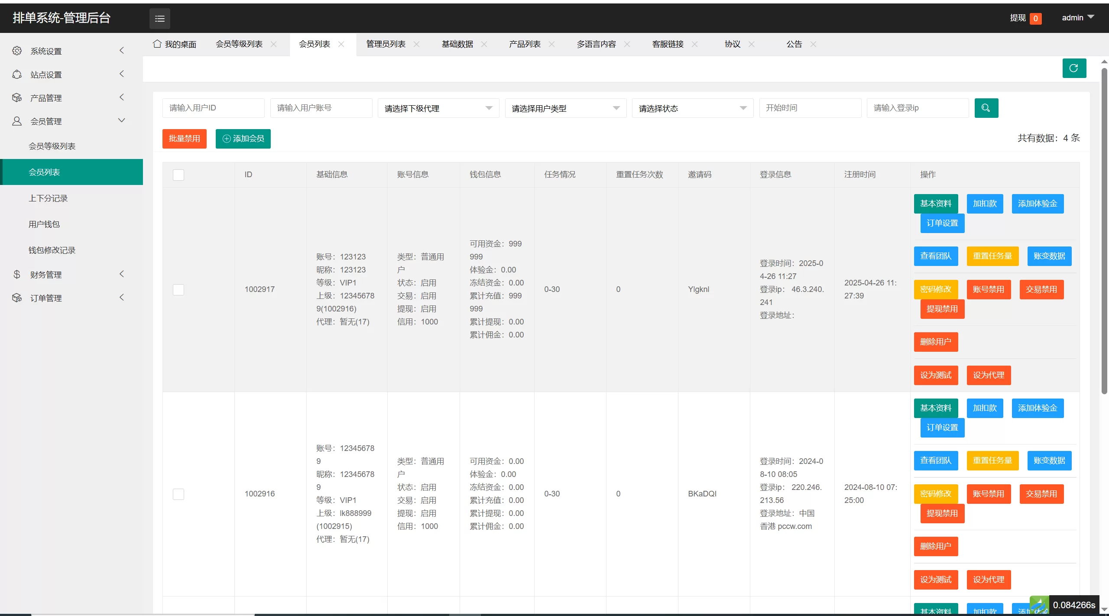Open the 请选择用户类型 dropdown

[x=565, y=108]
